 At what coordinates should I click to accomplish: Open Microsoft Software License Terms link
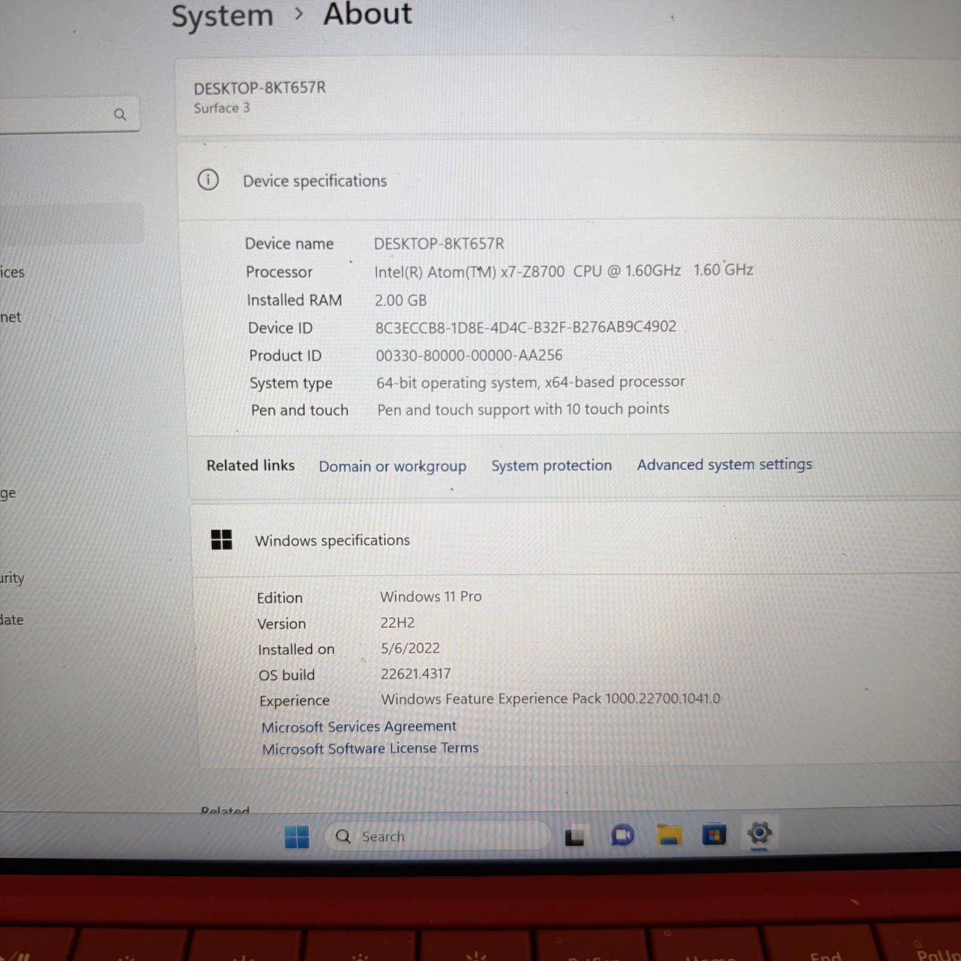(x=370, y=748)
